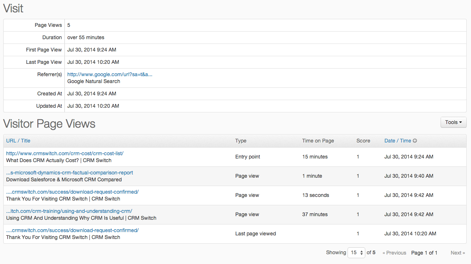
Task: Click the 'Google Natural Search' referrer text
Action: [x=94, y=81]
